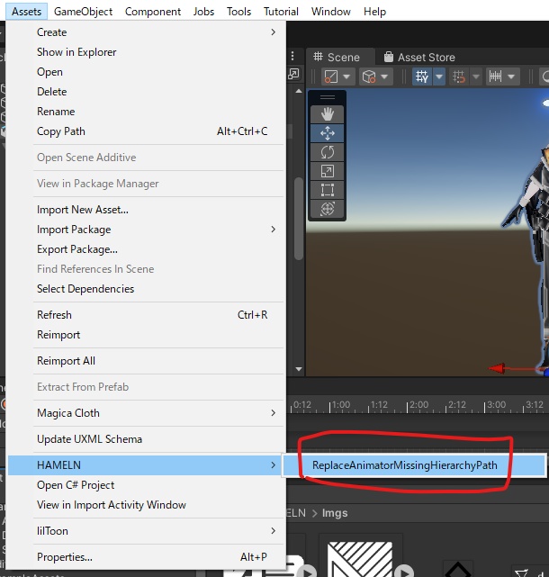Choose View in Import Activity Window
The width and height of the screenshot is (549, 577).
(147, 505)
